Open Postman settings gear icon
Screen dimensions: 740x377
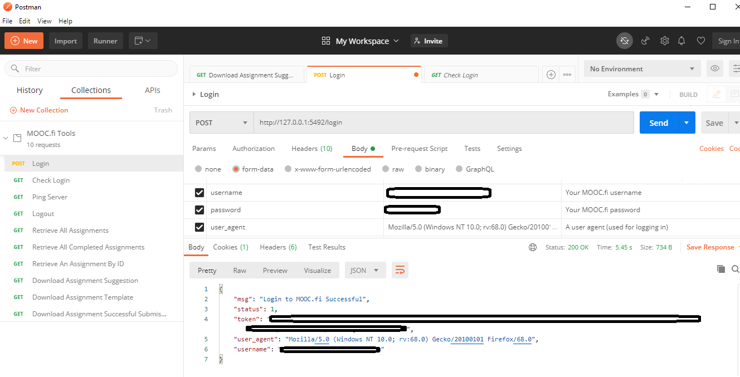[x=664, y=41]
